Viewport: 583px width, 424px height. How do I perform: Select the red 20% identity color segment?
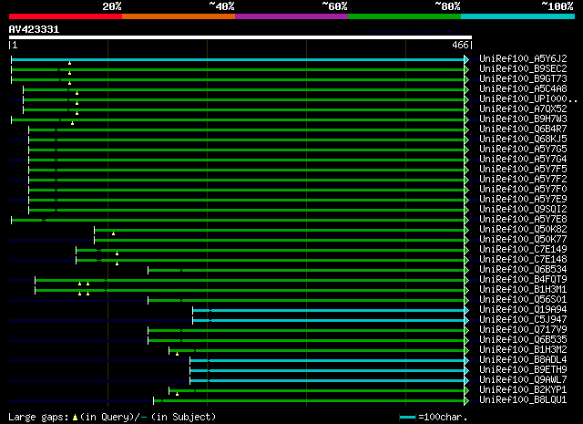[66, 16]
